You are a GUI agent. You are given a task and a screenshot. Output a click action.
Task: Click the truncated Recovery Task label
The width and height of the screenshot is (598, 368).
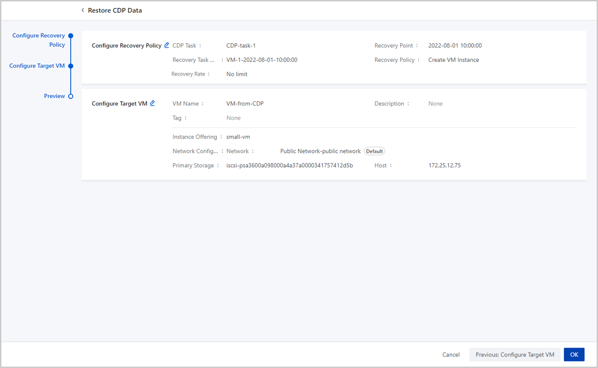193,60
